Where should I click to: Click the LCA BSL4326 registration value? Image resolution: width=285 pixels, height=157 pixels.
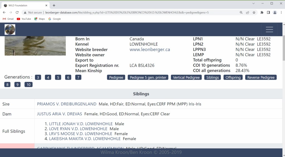(142, 66)
